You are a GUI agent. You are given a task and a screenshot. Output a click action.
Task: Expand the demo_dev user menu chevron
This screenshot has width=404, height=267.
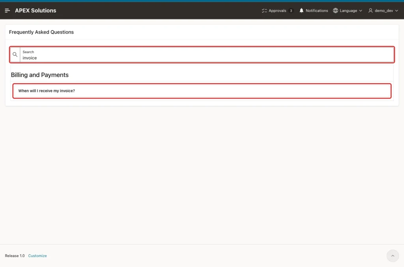click(x=396, y=11)
